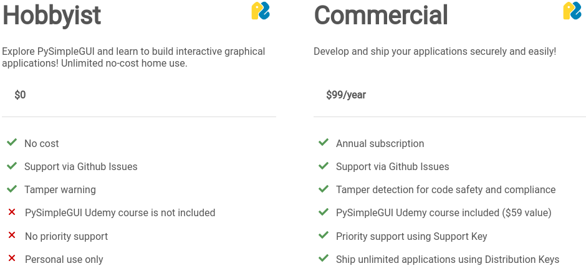Click check beside Ship unlimited applications
The image size is (586, 276).
(324, 258)
